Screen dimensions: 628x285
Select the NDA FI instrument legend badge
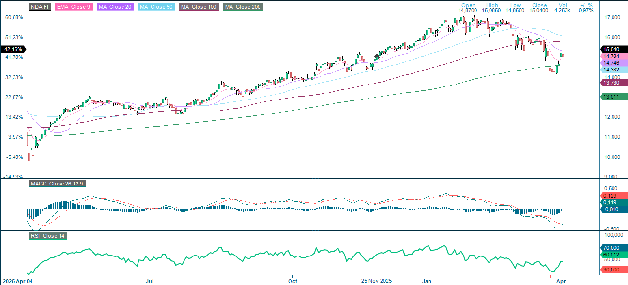[39, 7]
